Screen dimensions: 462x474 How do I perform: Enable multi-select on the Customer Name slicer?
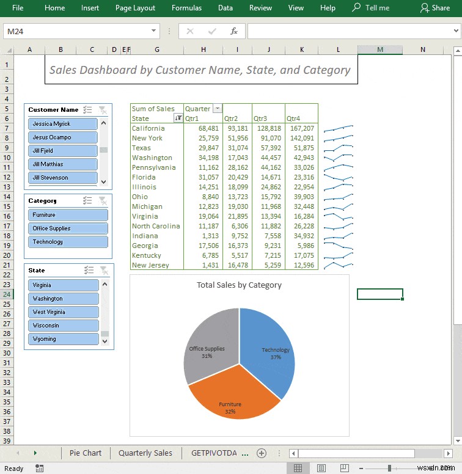click(x=88, y=110)
